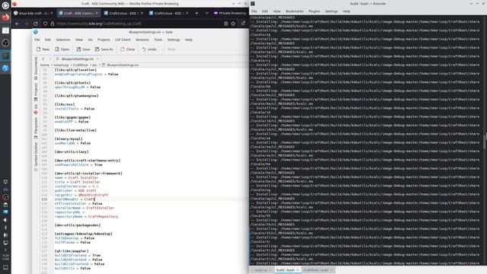Close the BlueprintSettings.ini tab in Kate
The height and width of the screenshot is (274, 487).
click(97, 59)
